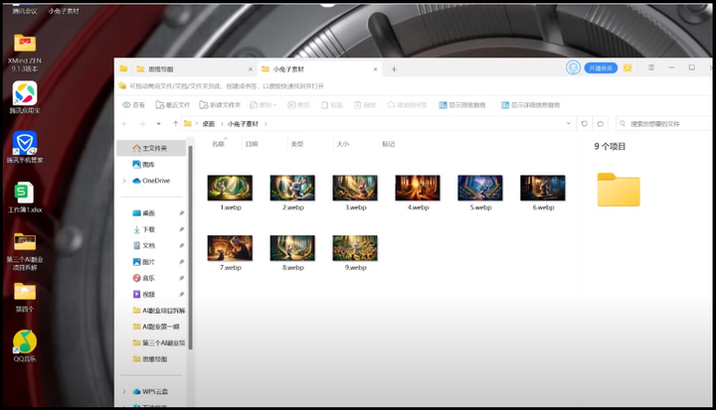Screen dimensions: 716x410
Task: Open the 思维导图 folder in sidebar
Action: pos(150,359)
